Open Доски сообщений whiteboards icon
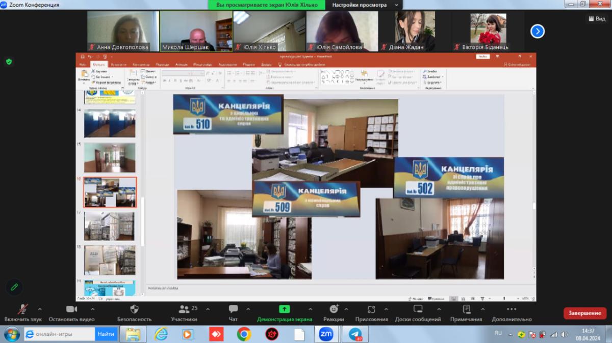Screen dimensions: 612x343 [x=418, y=309]
